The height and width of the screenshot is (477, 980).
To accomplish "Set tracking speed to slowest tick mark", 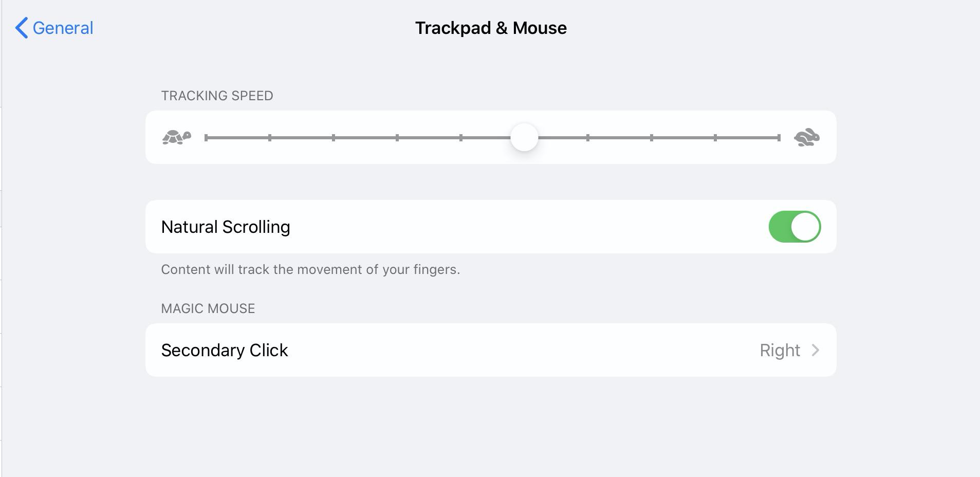I will (206, 137).
